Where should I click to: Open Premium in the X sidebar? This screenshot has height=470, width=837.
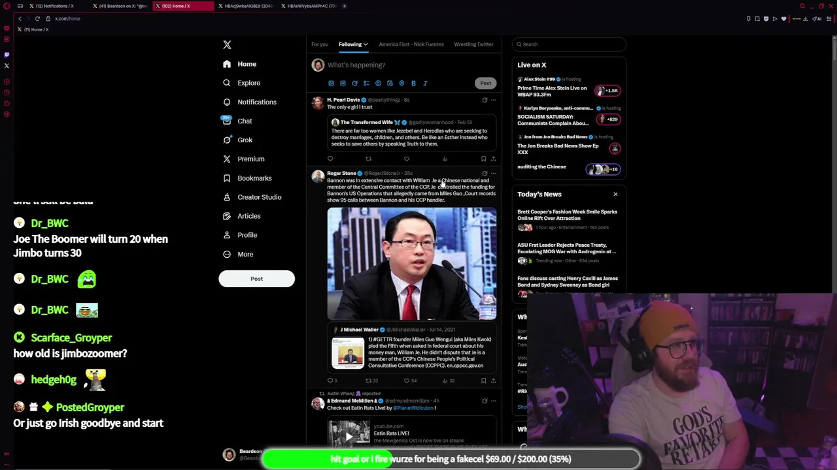click(x=243, y=159)
